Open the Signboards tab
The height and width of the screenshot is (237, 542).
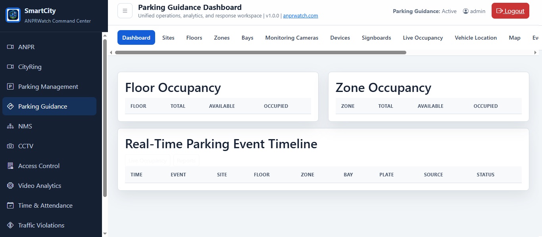[377, 38]
